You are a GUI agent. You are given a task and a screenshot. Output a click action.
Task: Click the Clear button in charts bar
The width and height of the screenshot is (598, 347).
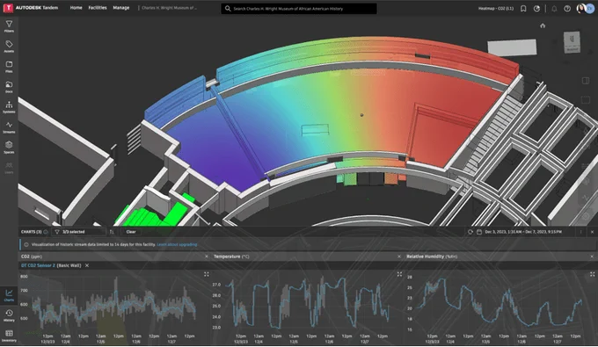click(131, 232)
